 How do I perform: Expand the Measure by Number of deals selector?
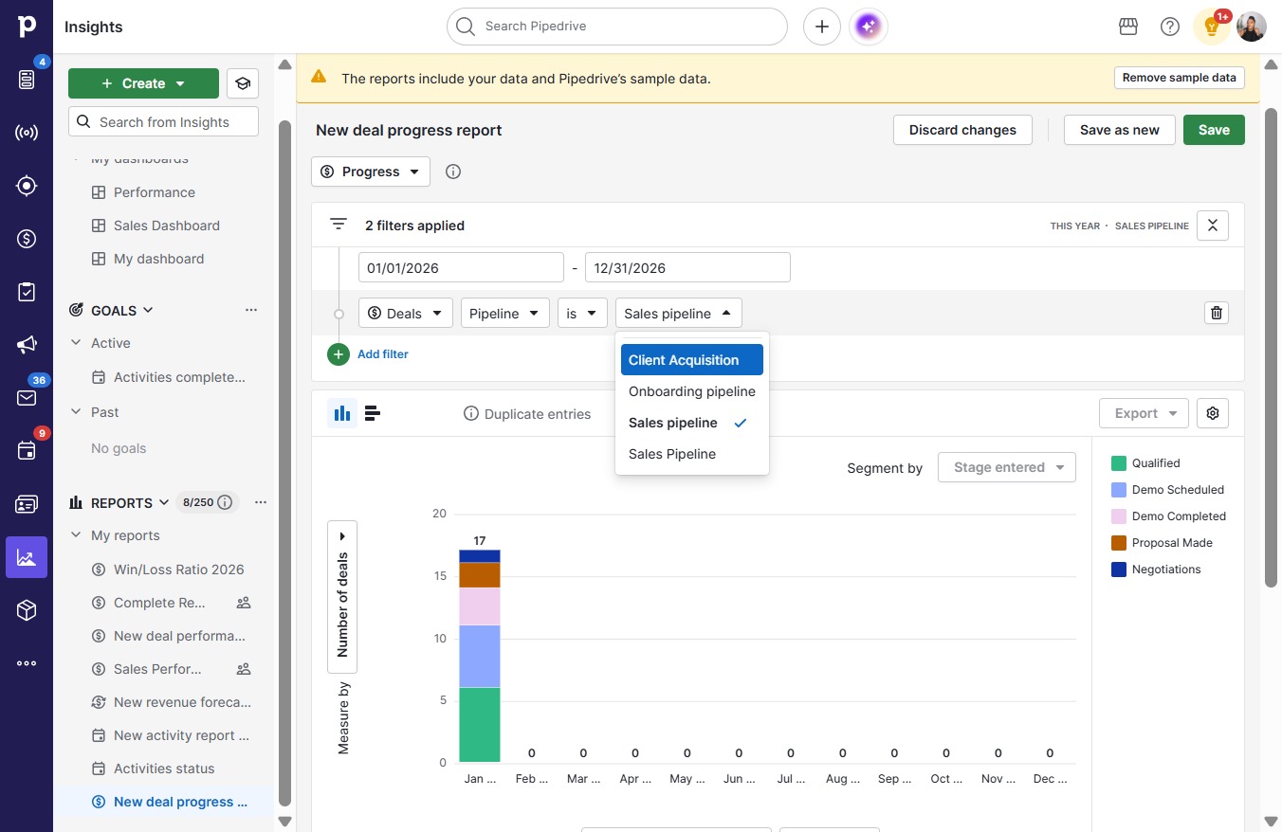(x=342, y=597)
